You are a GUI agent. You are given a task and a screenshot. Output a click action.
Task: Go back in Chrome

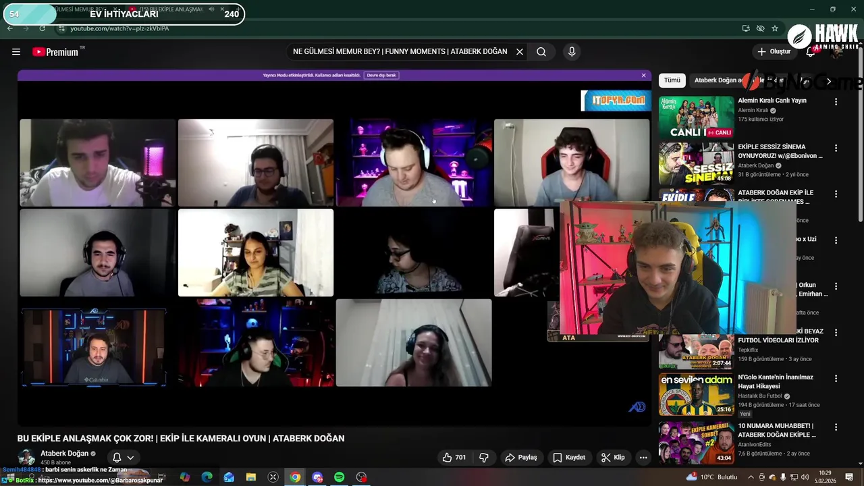[x=10, y=28]
